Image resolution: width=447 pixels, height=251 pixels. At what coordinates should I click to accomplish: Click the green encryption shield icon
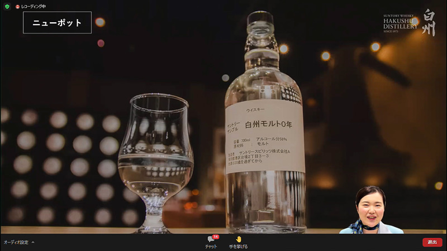click(7, 6)
